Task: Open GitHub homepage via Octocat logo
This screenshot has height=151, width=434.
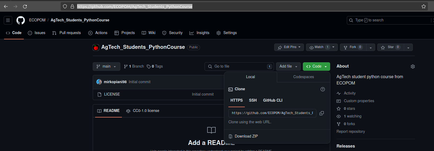Action: [x=21, y=20]
